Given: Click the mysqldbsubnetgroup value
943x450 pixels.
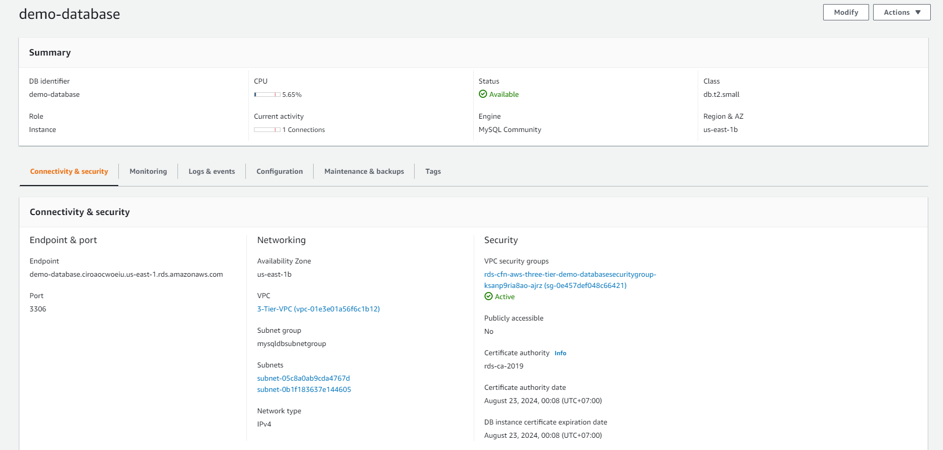Looking at the screenshot, I should 291,343.
